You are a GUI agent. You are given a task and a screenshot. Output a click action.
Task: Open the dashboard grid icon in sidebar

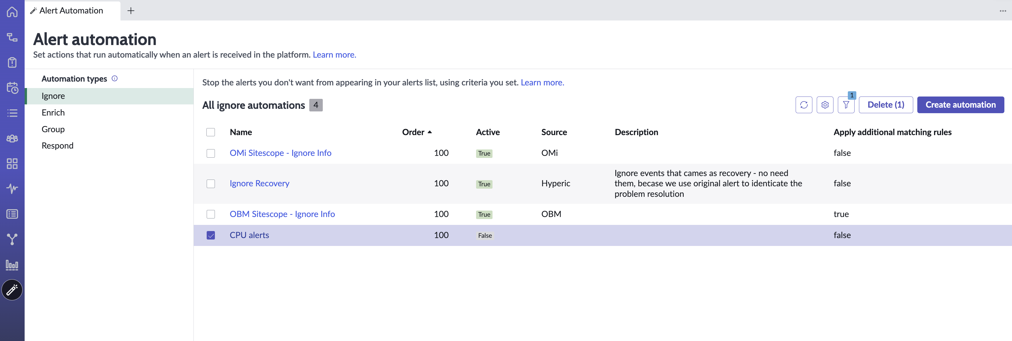(x=12, y=163)
